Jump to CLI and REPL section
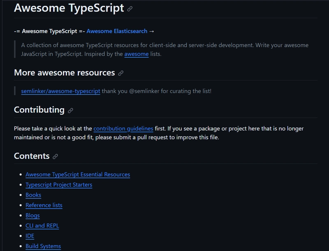 (x=42, y=225)
